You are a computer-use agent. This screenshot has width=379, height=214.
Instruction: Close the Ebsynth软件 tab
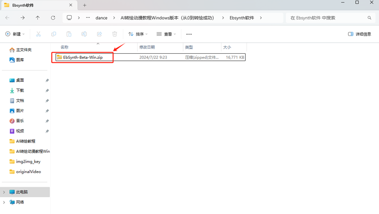[x=71, y=5]
